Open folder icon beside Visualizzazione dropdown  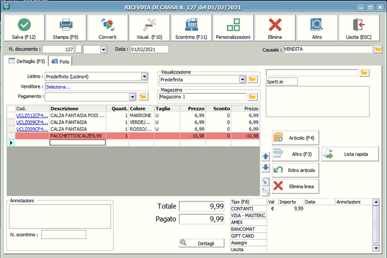tap(253, 79)
